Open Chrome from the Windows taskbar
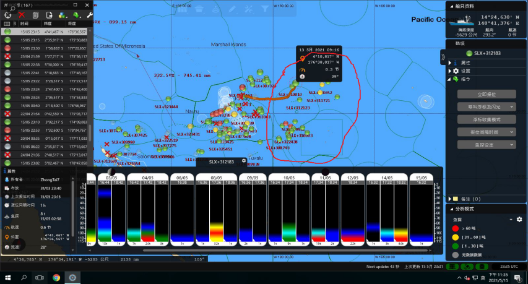Screen dimensions: 528x284 pos(56,278)
